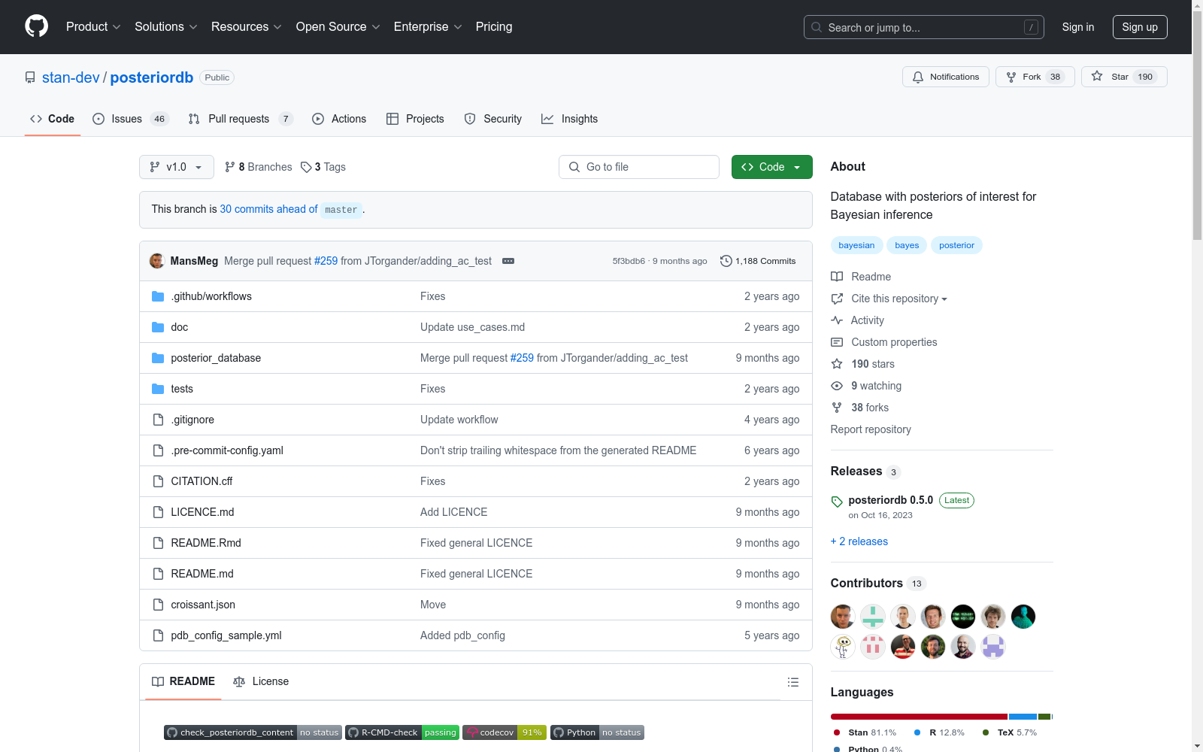Viewport: 1203px width, 752px height.
Task: Click the Search or jump to field
Action: pos(924,27)
